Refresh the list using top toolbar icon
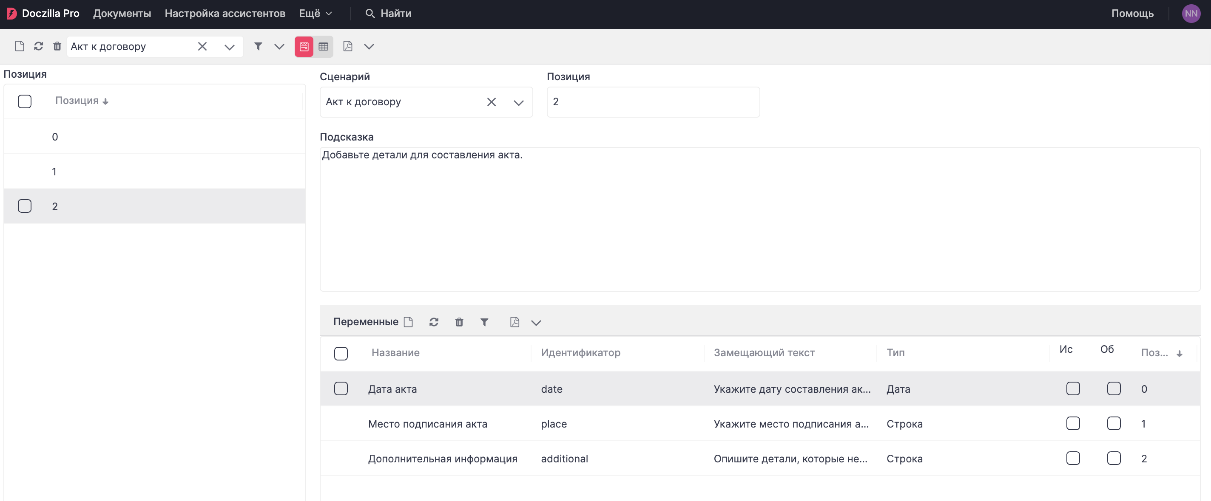This screenshot has height=501, width=1211. 39,46
